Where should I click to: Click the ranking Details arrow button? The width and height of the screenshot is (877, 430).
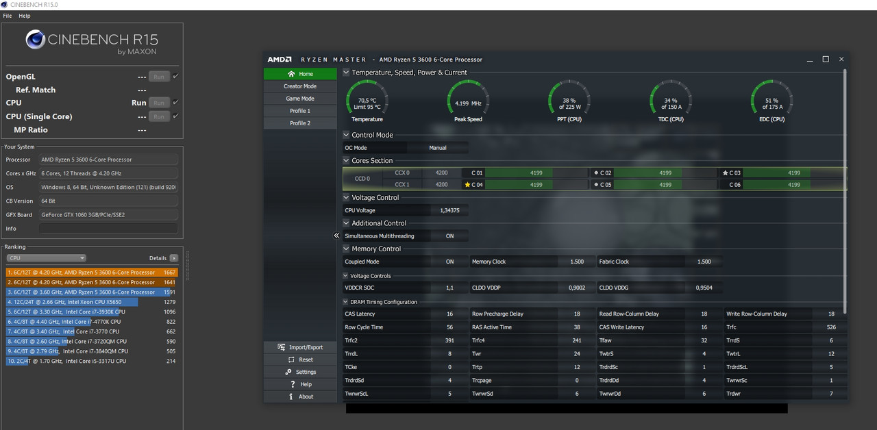174,258
